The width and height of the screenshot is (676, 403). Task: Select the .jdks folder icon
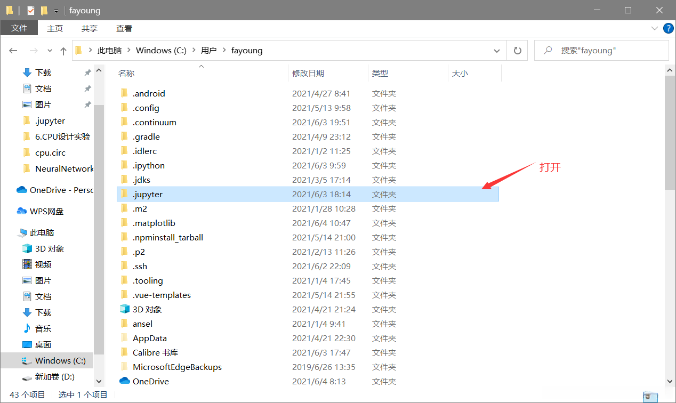(124, 180)
